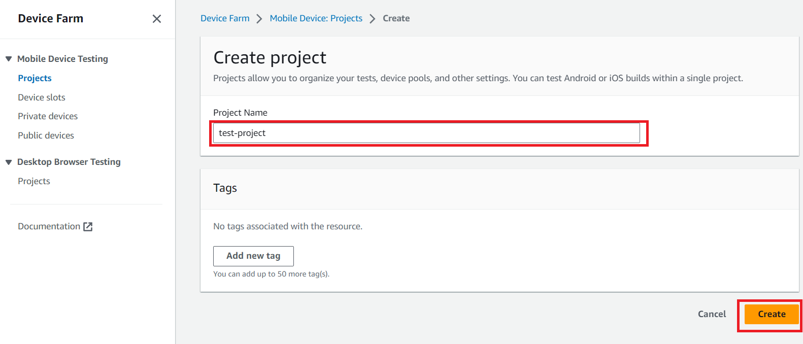The height and width of the screenshot is (344, 803).
Task: Navigate to Device Farm via the breadcrumb
Action: click(225, 18)
